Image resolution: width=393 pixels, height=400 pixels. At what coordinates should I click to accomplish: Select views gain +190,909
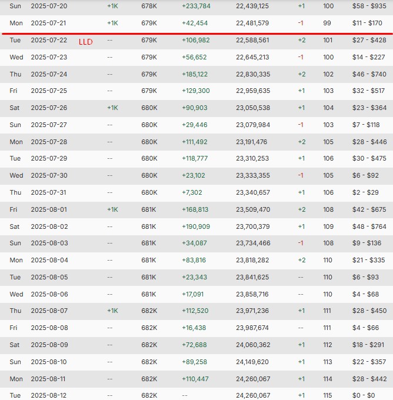pos(196,226)
